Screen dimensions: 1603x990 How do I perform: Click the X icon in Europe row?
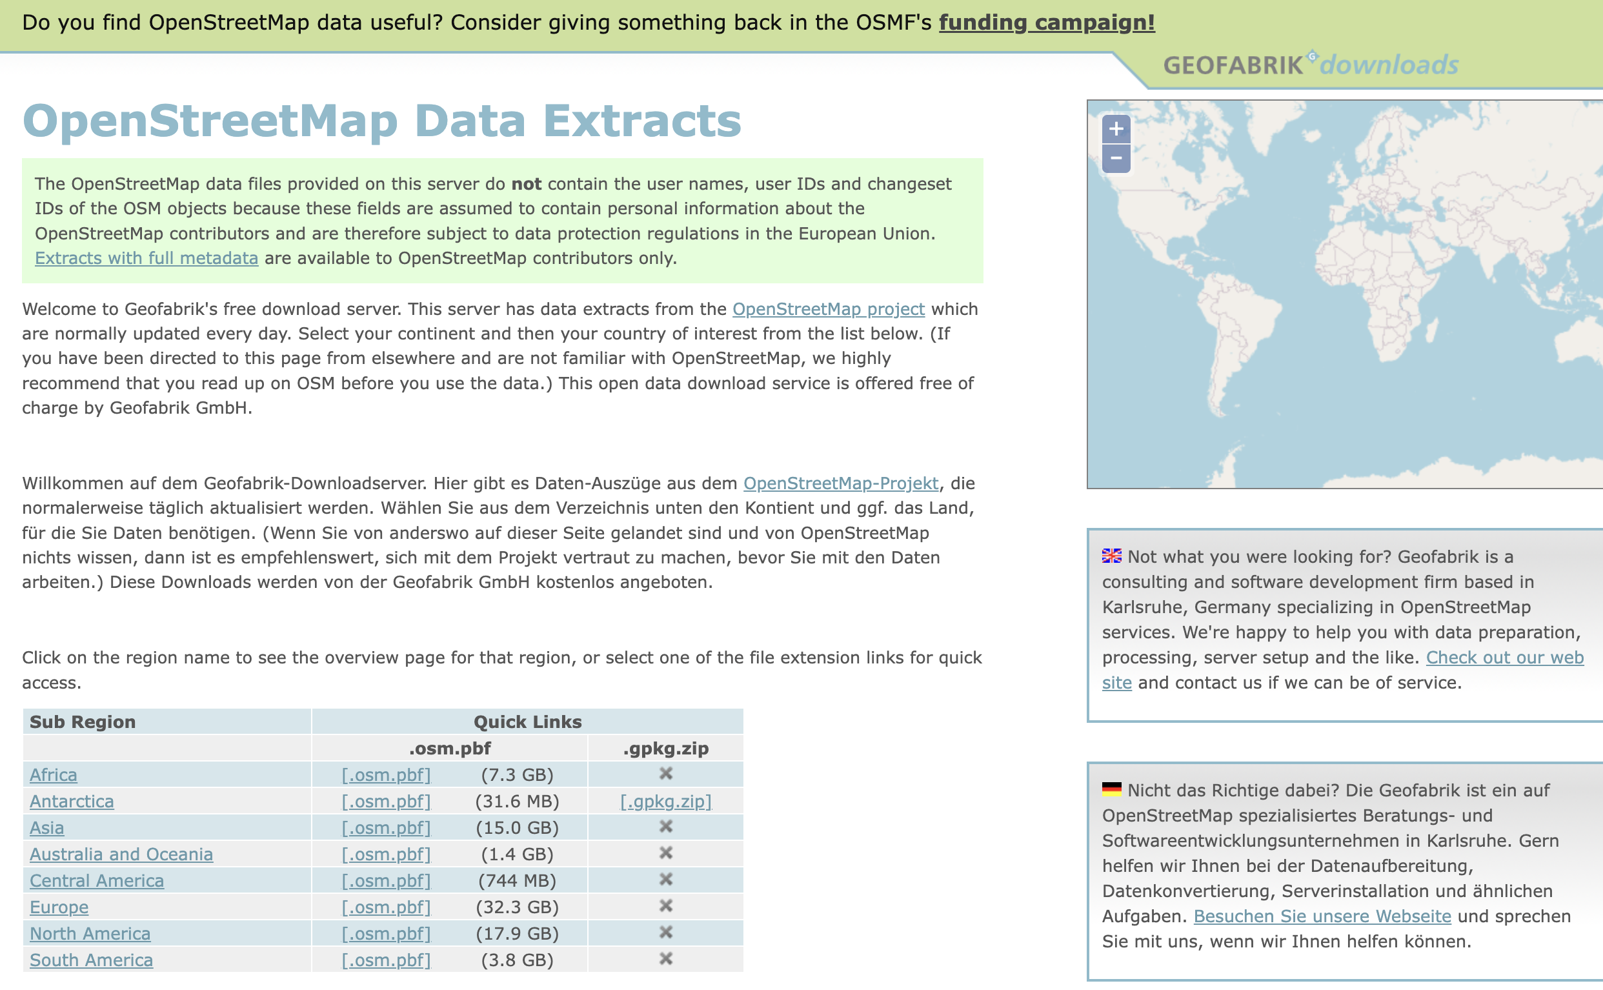(x=666, y=906)
